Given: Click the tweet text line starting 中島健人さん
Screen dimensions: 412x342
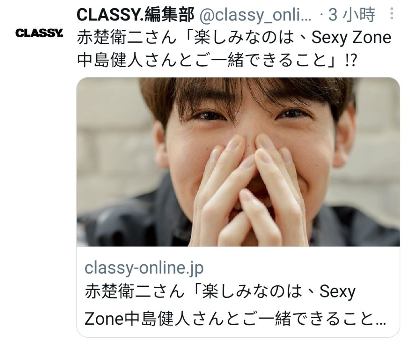Looking at the screenshot, I should 217,60.
